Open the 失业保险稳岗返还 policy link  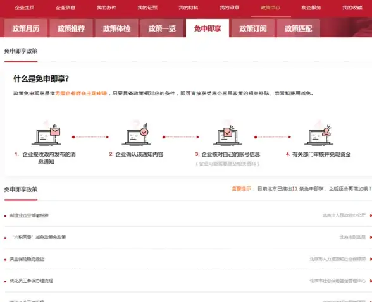click(x=27, y=259)
